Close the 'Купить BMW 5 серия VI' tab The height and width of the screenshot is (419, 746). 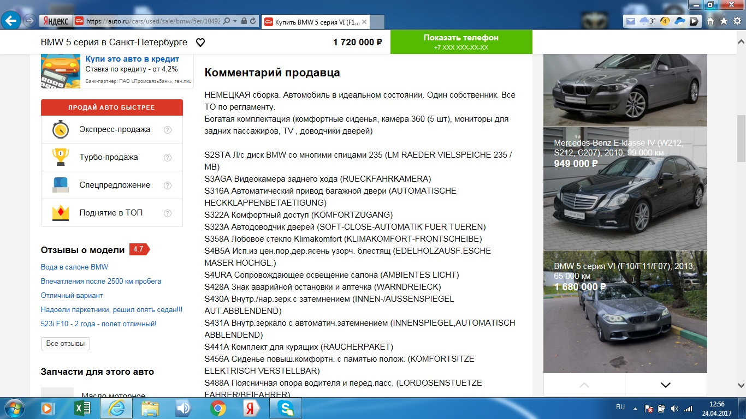pyautogui.click(x=364, y=22)
